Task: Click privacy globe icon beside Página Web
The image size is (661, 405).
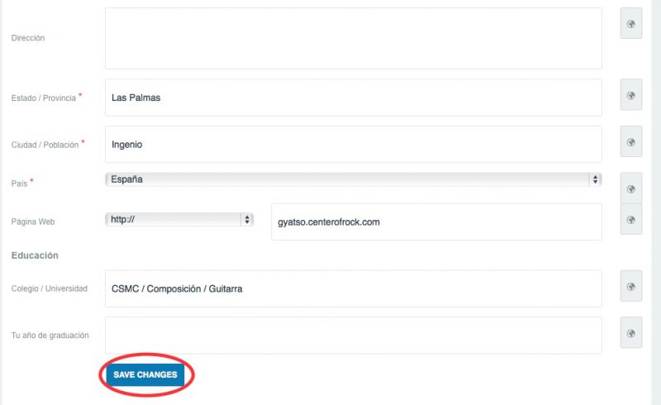Action: (x=630, y=219)
